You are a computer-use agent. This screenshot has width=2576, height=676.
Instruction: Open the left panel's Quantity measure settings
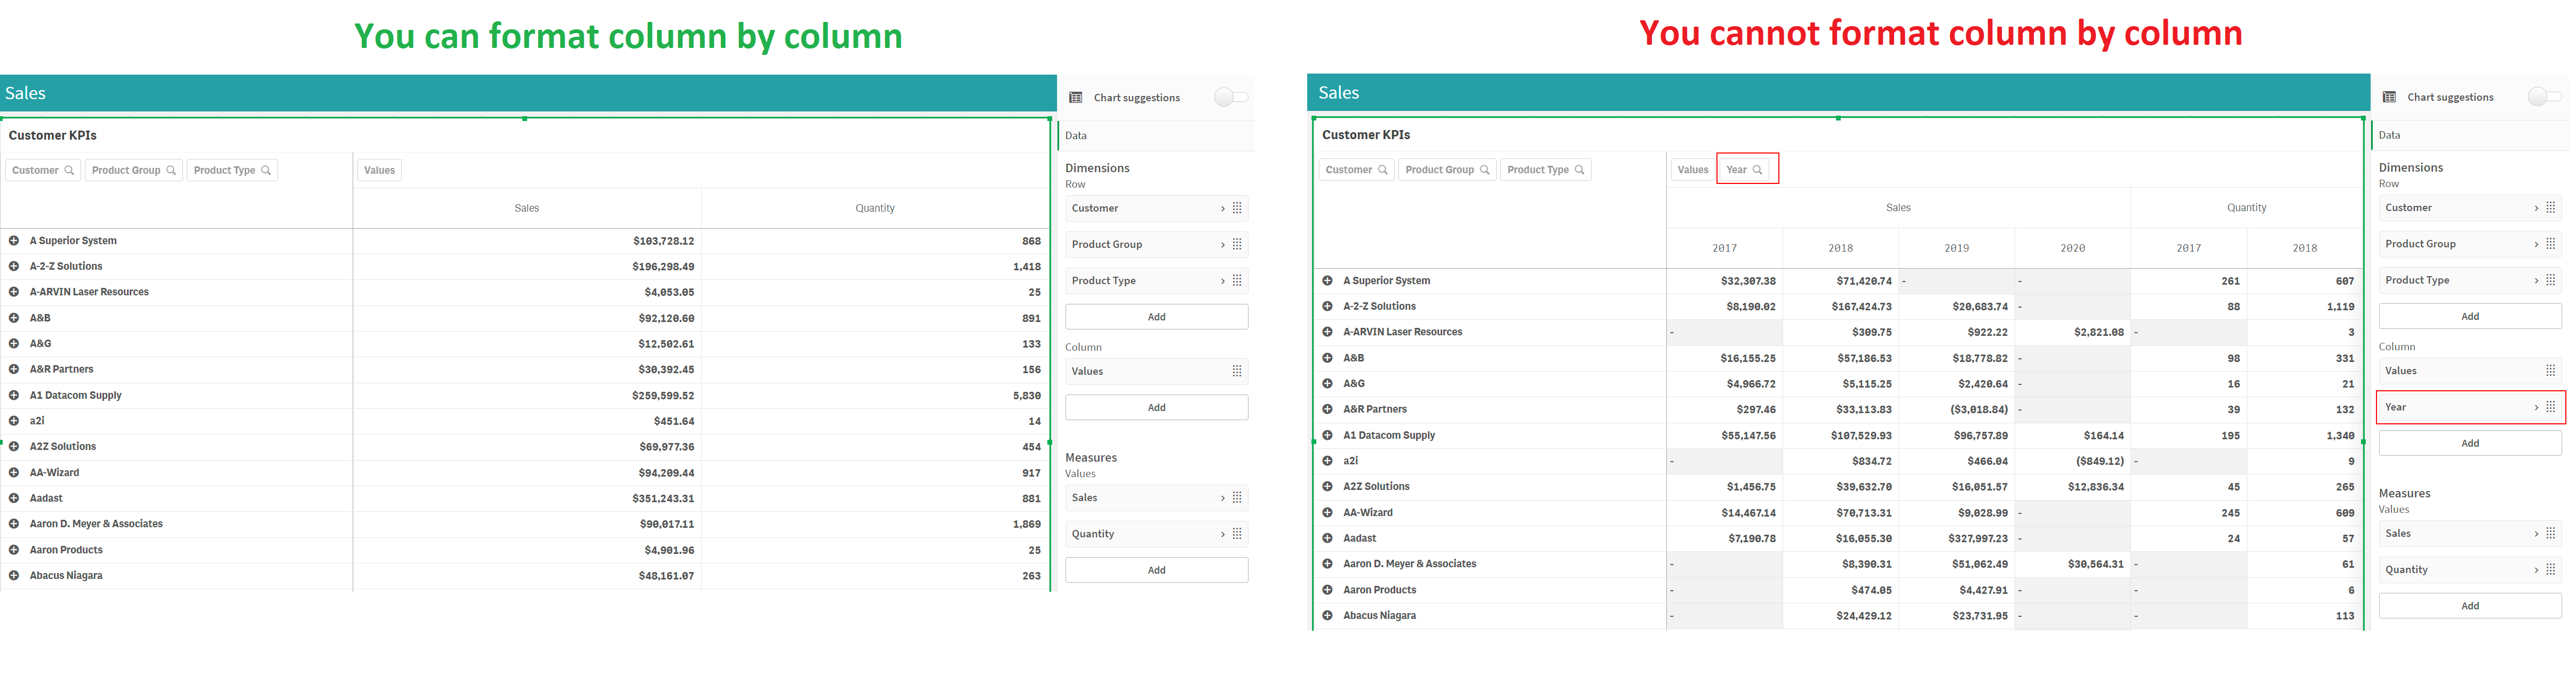tap(1222, 534)
